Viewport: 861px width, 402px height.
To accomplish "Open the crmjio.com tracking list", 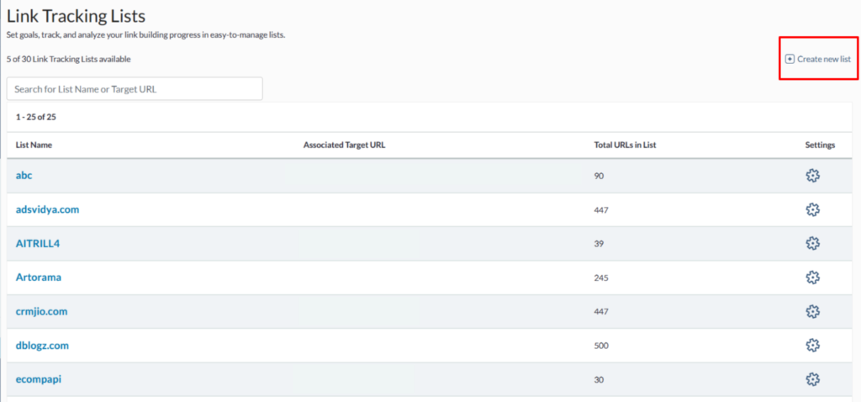I will [x=42, y=311].
